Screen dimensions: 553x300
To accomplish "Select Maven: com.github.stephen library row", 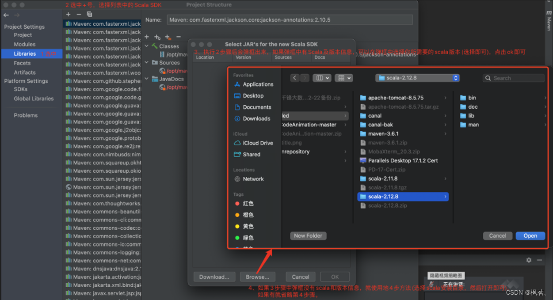I will 103,81.
